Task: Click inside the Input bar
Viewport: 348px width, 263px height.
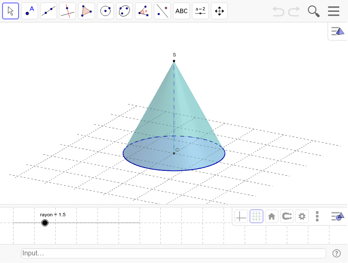Action: tap(173, 253)
